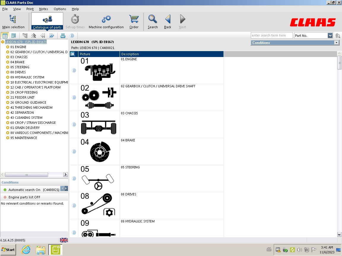Click up-level arrow icon in sub-toolbar

34,36
